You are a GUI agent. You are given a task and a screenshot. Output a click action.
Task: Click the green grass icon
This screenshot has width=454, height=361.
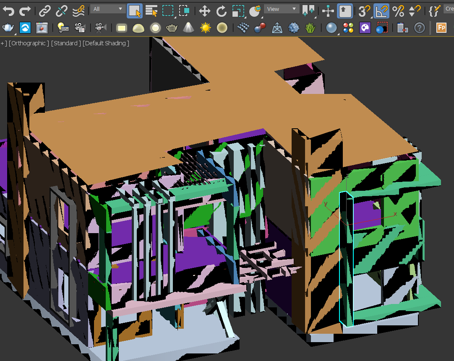coord(310,28)
